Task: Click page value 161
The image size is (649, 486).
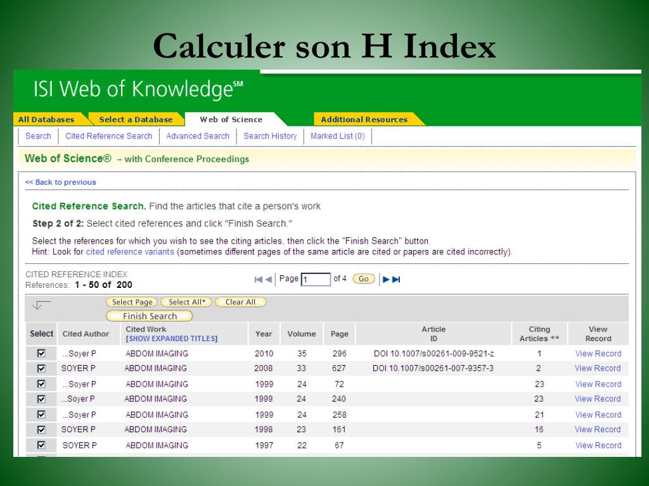Action: coord(338,430)
